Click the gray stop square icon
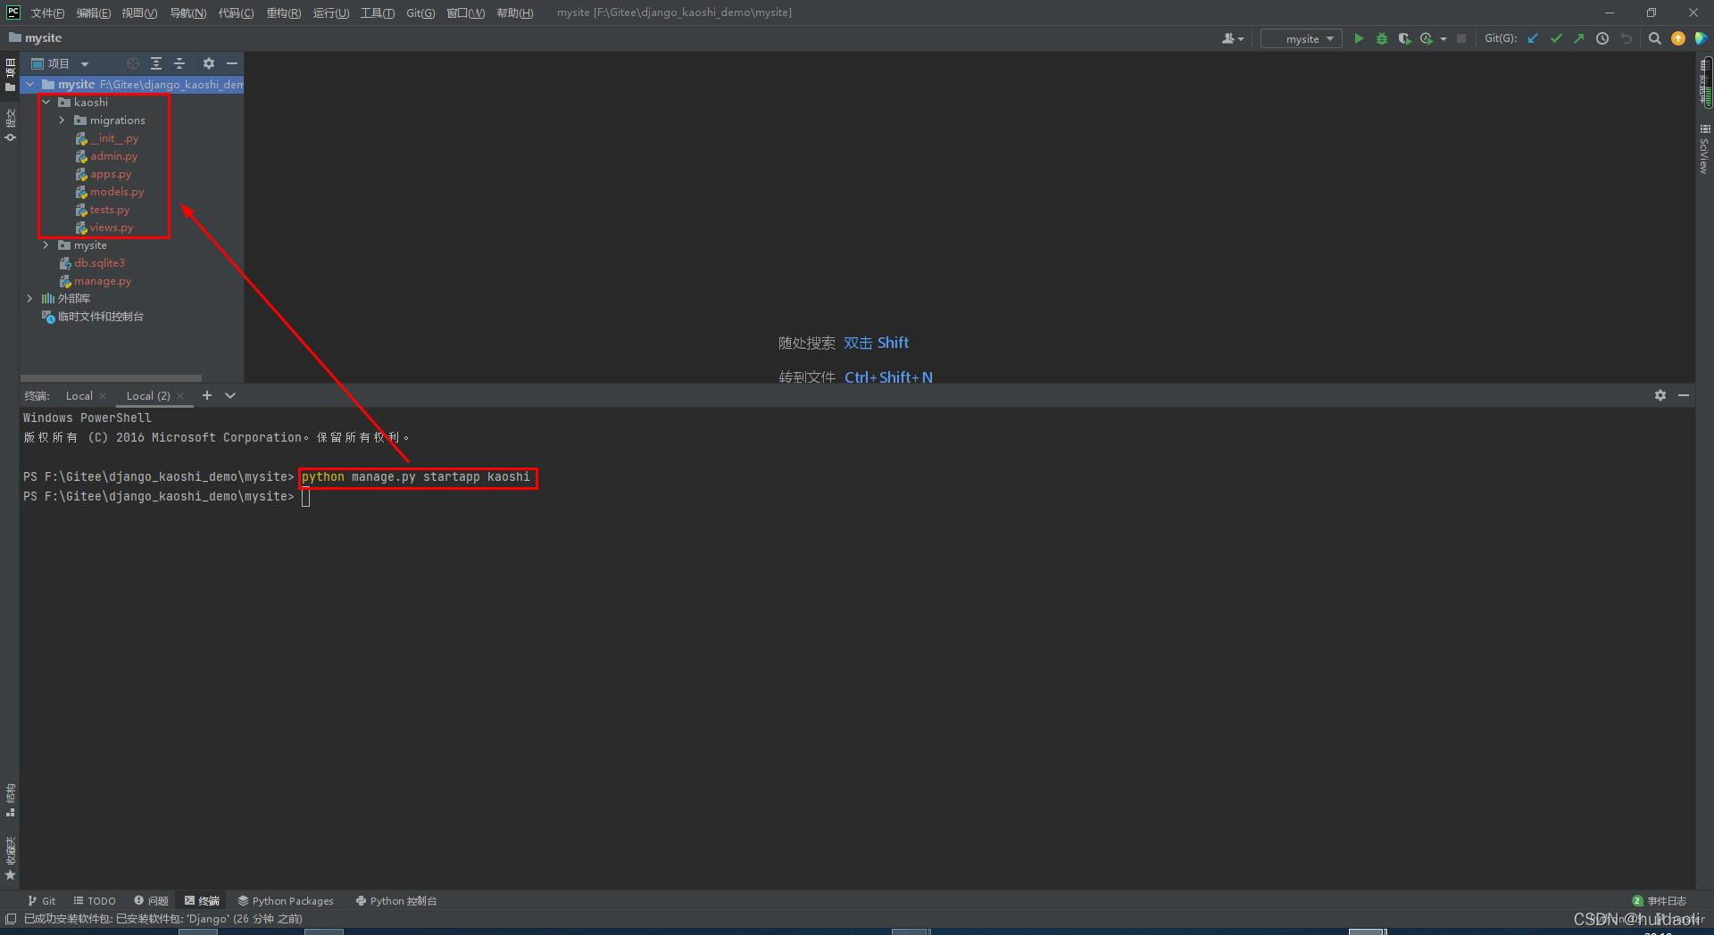Viewport: 1714px width, 935px height. pyautogui.click(x=1461, y=38)
